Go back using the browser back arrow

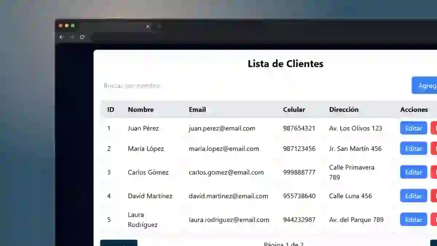tap(62, 37)
